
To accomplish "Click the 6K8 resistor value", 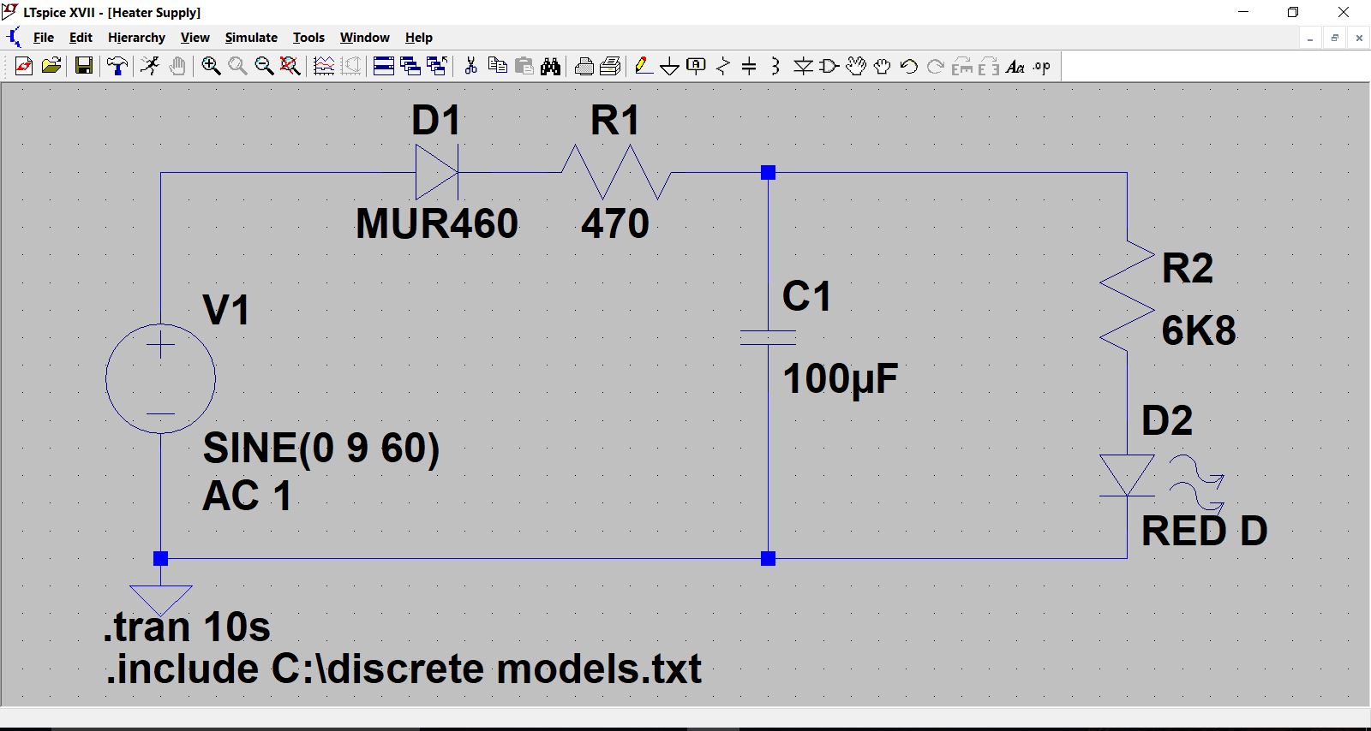I will 1199,330.
